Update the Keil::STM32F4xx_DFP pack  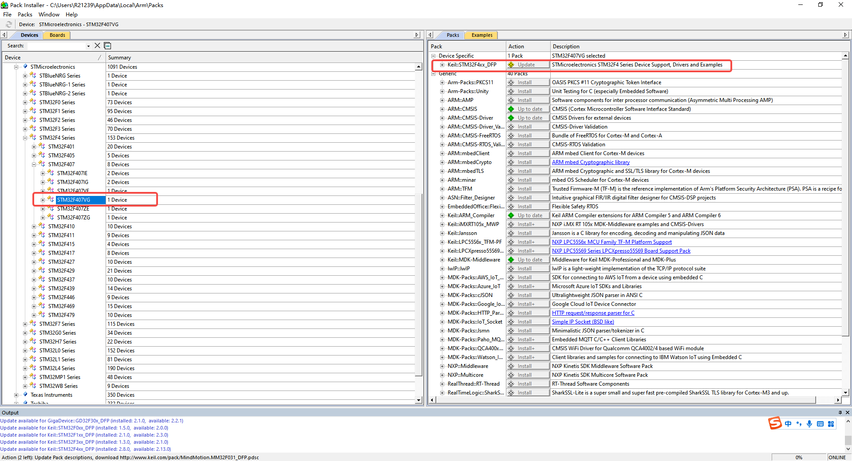pos(528,65)
